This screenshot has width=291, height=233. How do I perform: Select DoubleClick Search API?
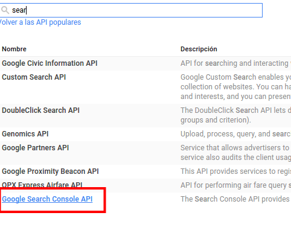coord(40,110)
